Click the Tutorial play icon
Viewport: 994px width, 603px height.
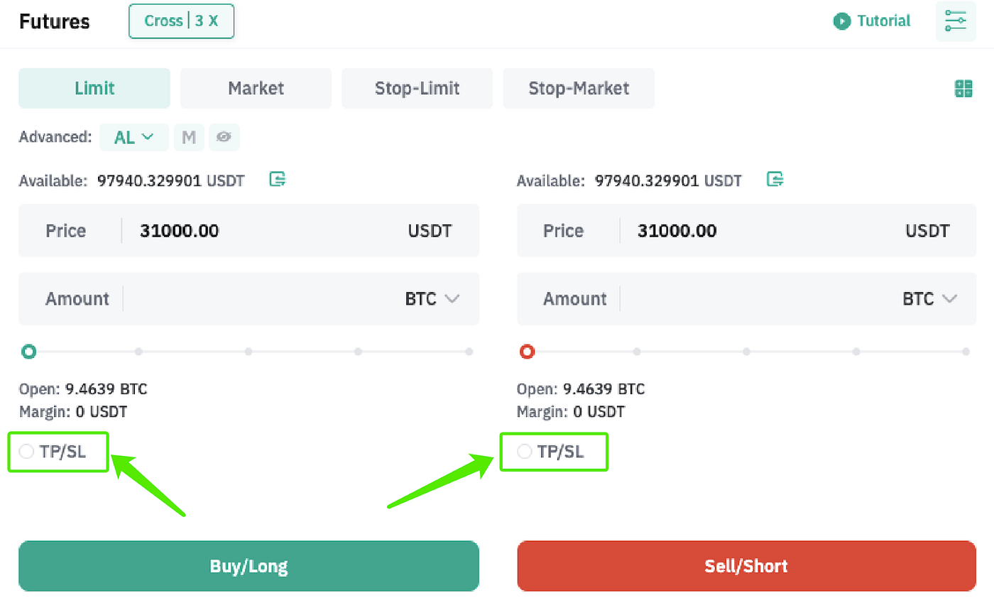842,21
